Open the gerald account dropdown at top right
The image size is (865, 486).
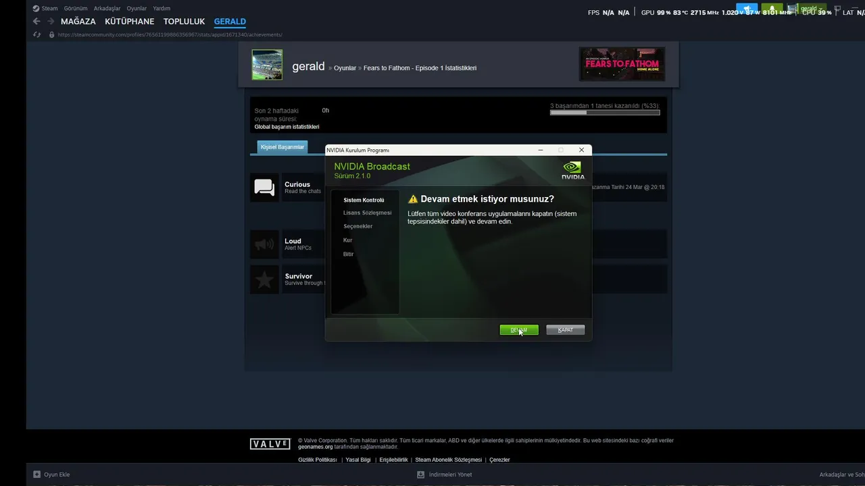[806, 9]
